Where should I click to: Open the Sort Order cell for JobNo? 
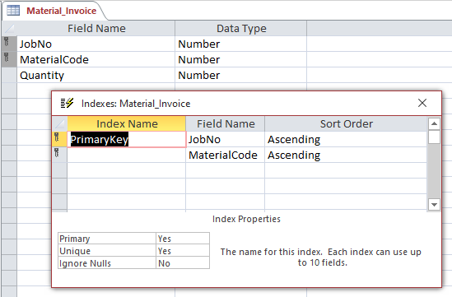pos(345,139)
